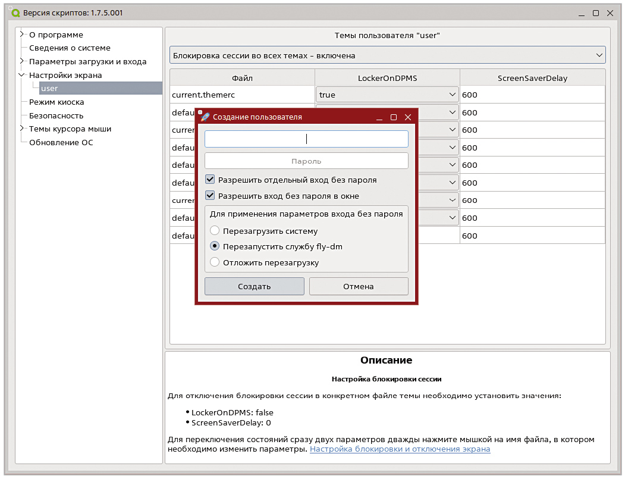Image resolution: width=625 pixels, height=479 pixels.
Task: Focus the user name input field in the dialog
Action: tap(306, 139)
